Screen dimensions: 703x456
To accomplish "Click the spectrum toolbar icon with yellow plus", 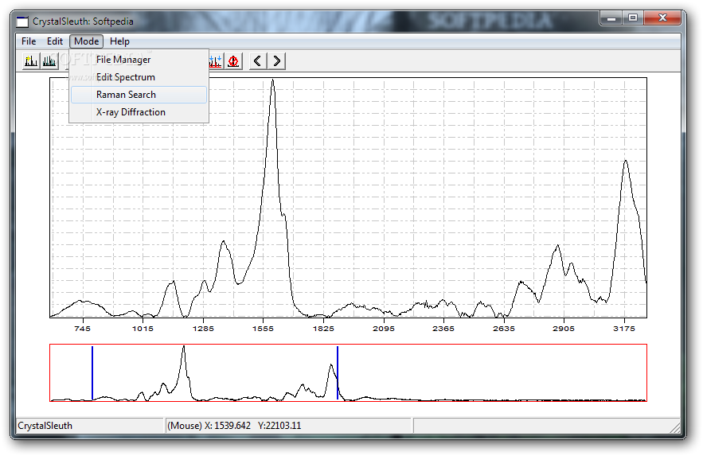I will coord(31,61).
